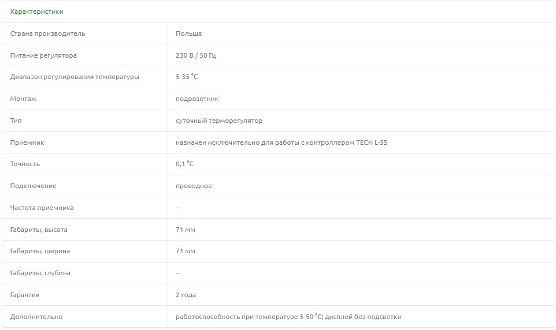Select the 230 В / 50 Гц value

click(x=195, y=55)
